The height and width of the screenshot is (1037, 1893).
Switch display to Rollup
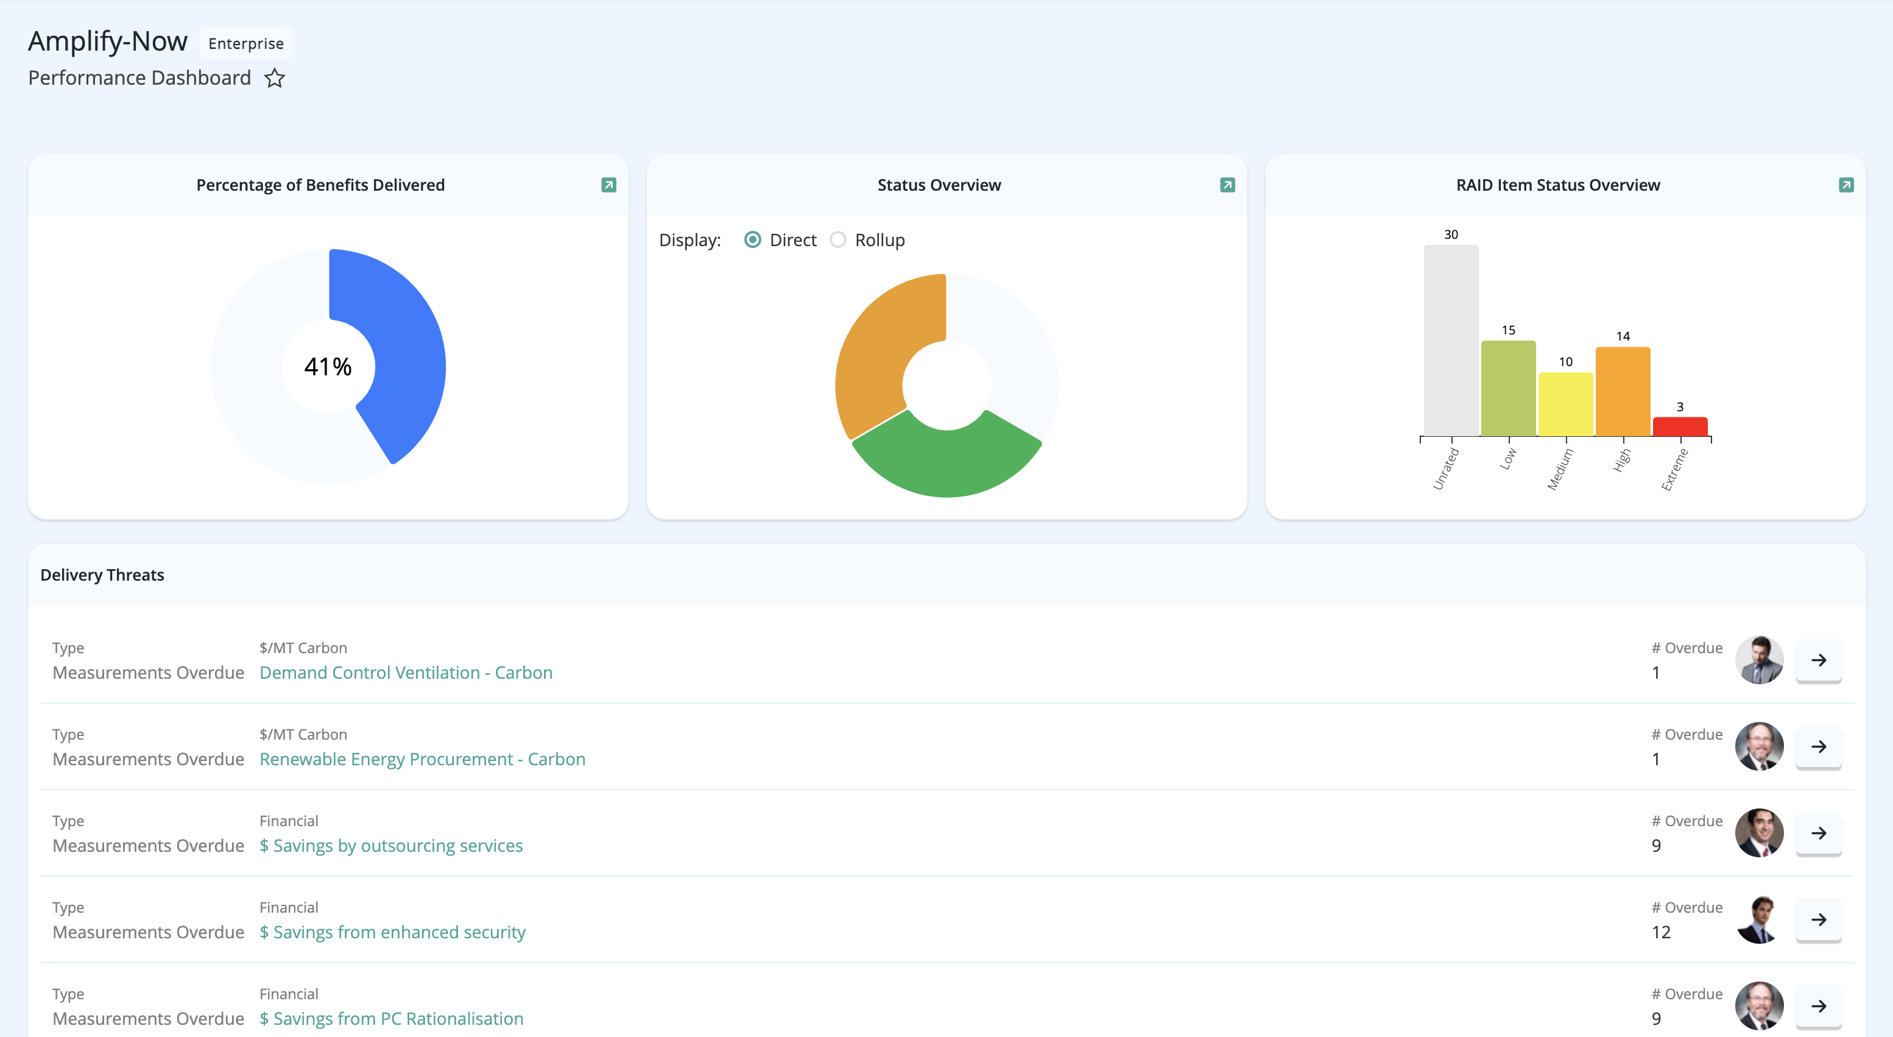pyautogui.click(x=837, y=239)
